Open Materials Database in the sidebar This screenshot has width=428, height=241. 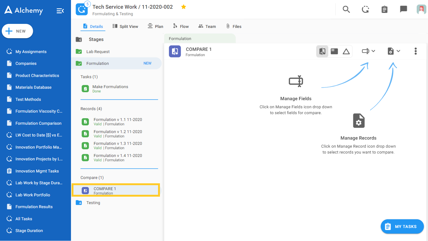[x=33, y=87]
